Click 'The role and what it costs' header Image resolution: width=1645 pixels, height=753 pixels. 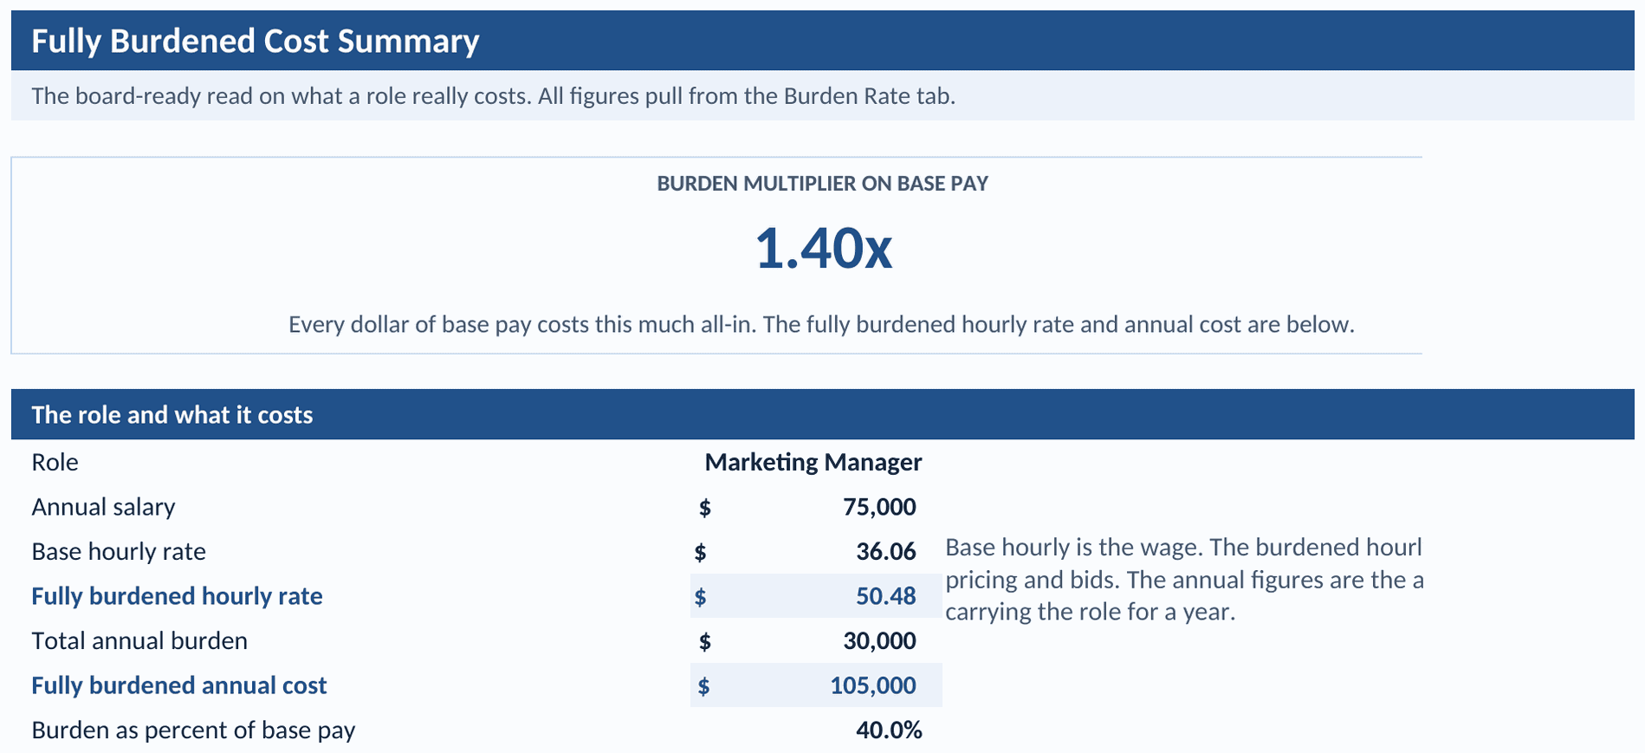(172, 415)
